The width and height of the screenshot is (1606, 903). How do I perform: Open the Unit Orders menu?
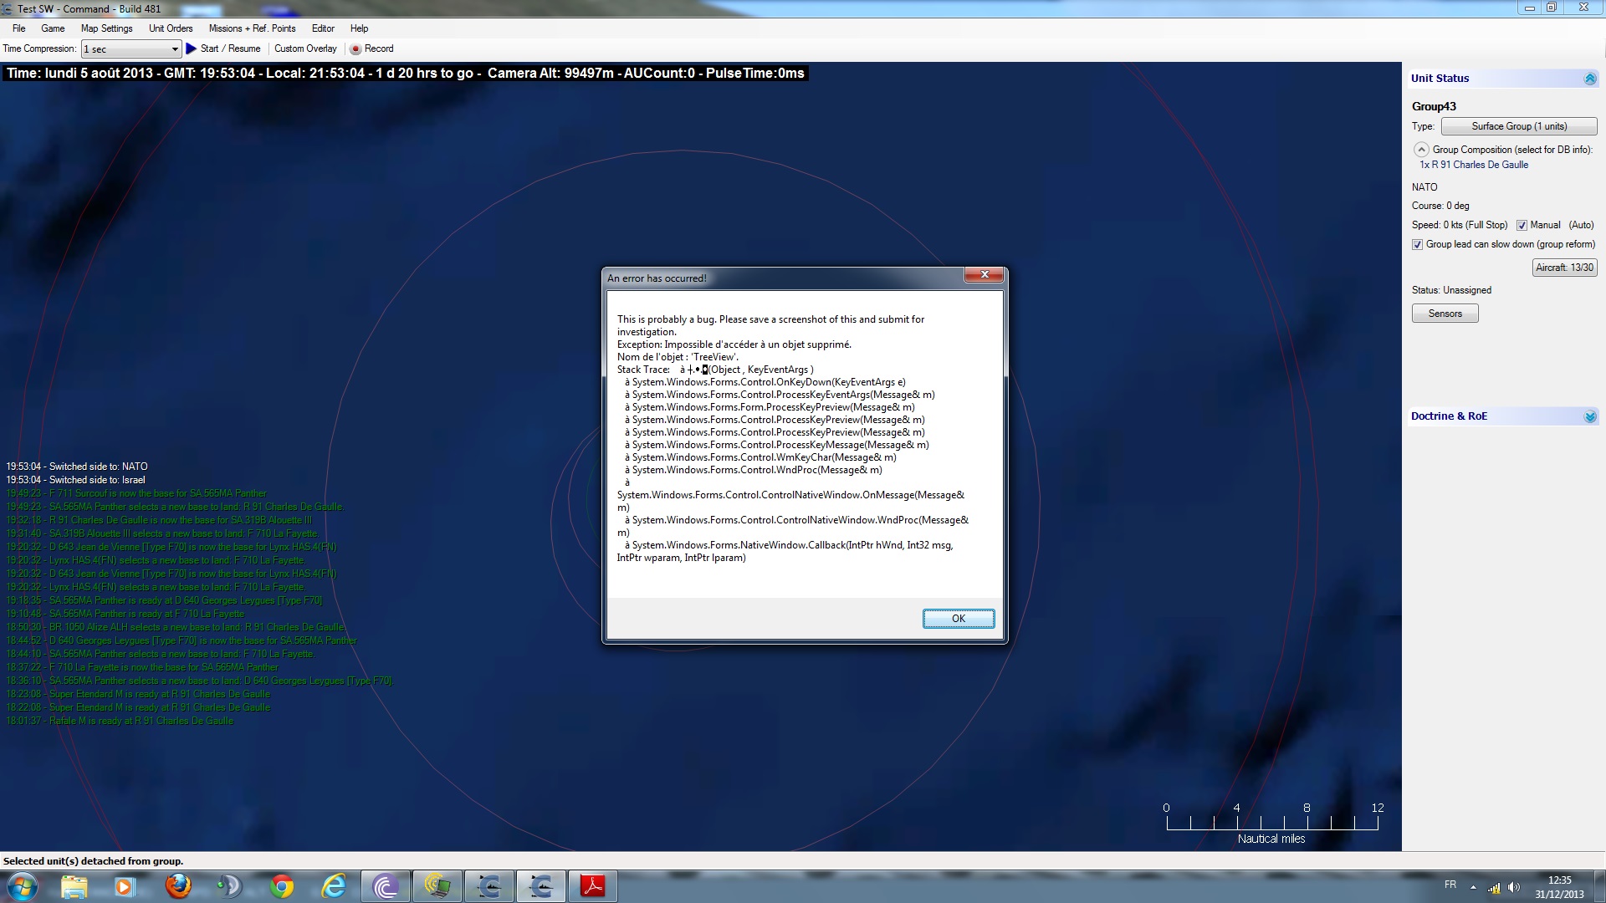pyautogui.click(x=171, y=28)
